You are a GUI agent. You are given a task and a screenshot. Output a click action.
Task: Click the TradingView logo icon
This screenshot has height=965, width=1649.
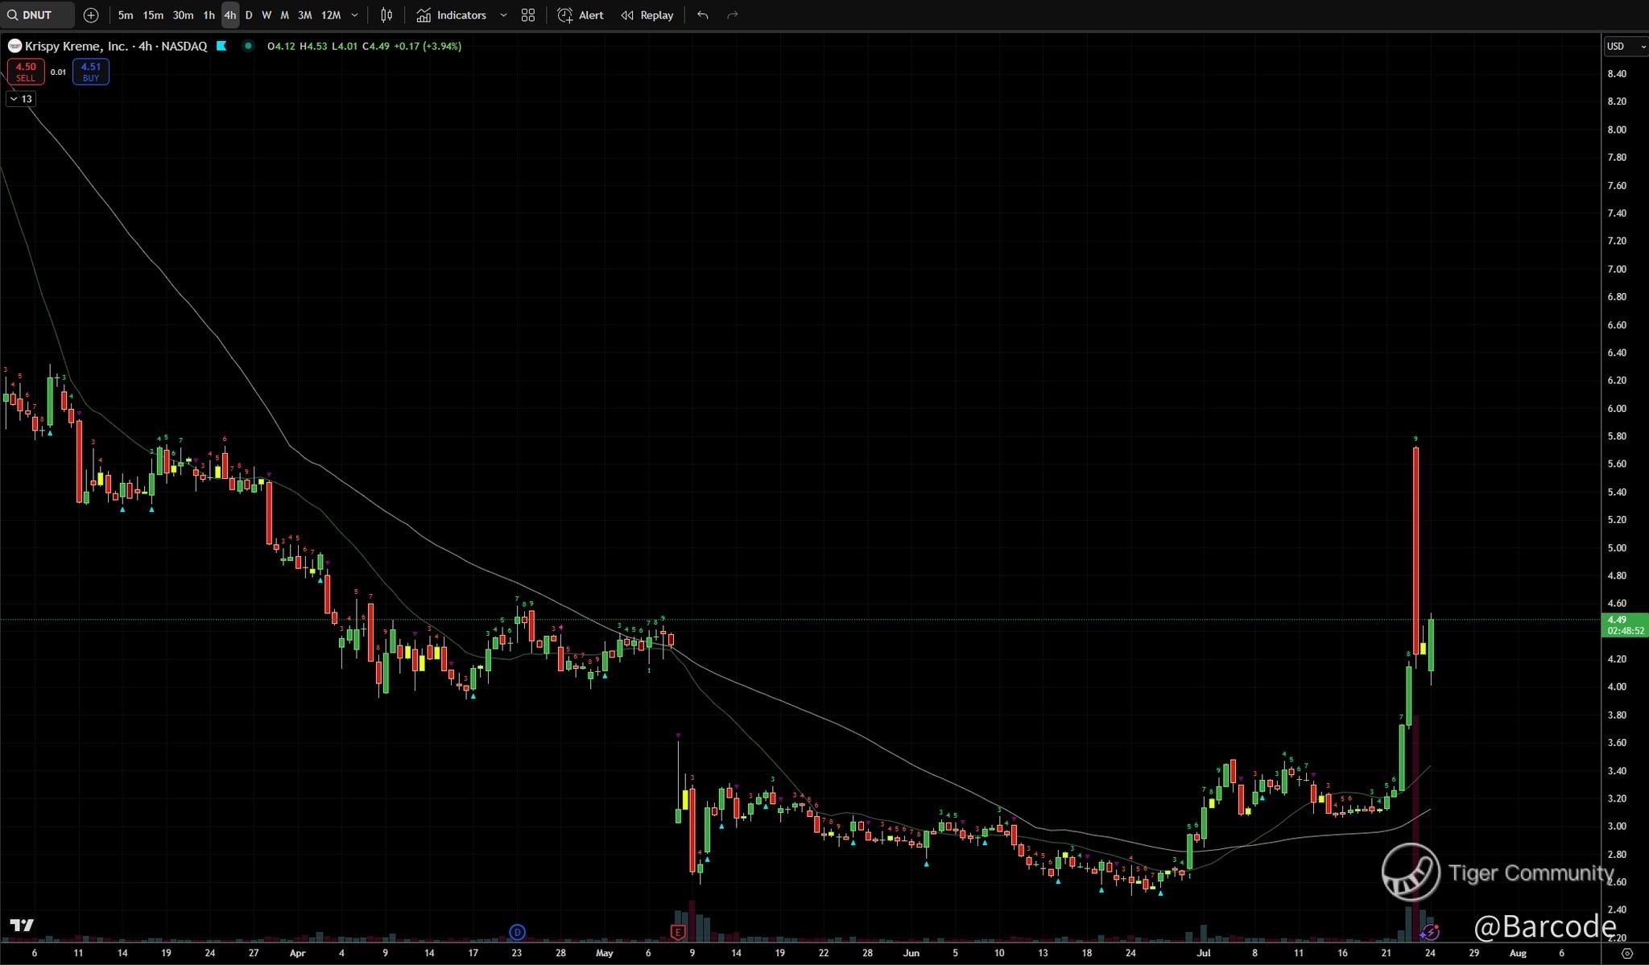22,926
